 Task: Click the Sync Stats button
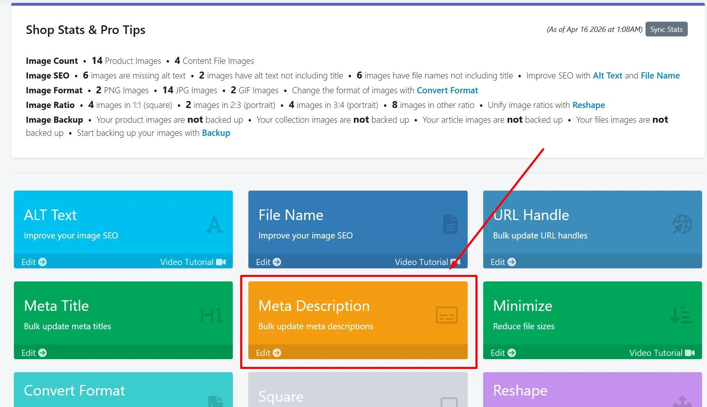coord(666,29)
